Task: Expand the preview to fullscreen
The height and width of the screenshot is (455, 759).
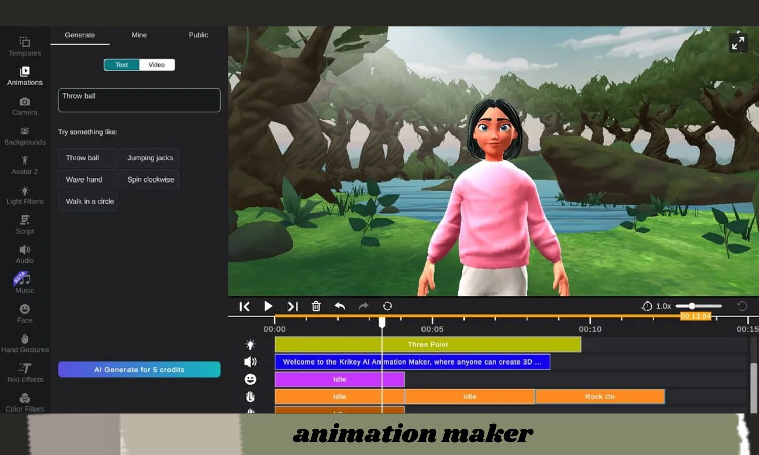Action: pos(738,43)
